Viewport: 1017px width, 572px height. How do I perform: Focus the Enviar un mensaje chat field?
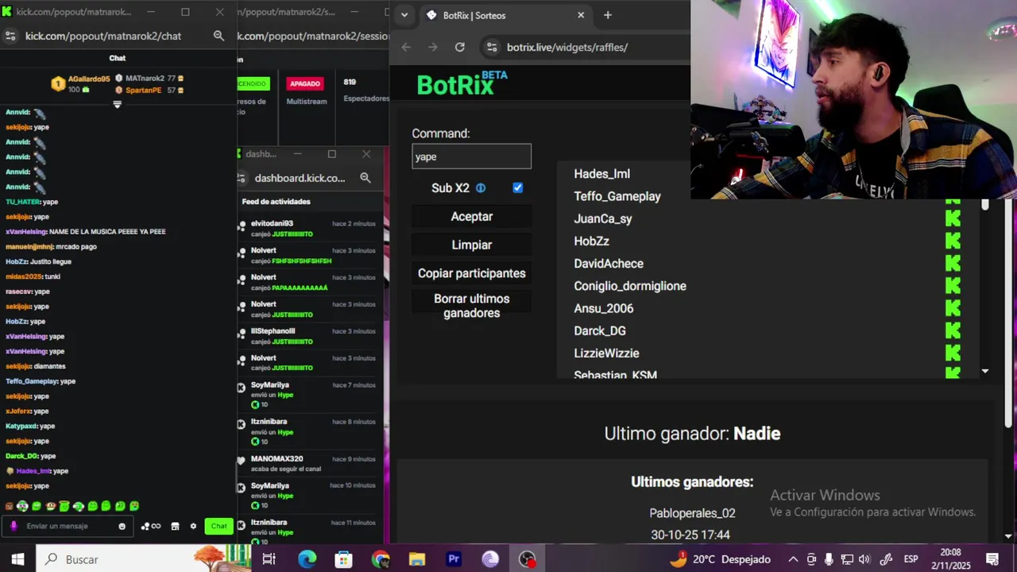69,526
